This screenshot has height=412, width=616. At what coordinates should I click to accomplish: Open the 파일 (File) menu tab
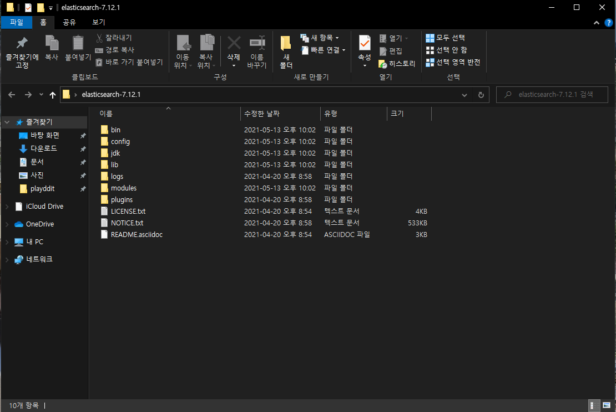click(17, 22)
